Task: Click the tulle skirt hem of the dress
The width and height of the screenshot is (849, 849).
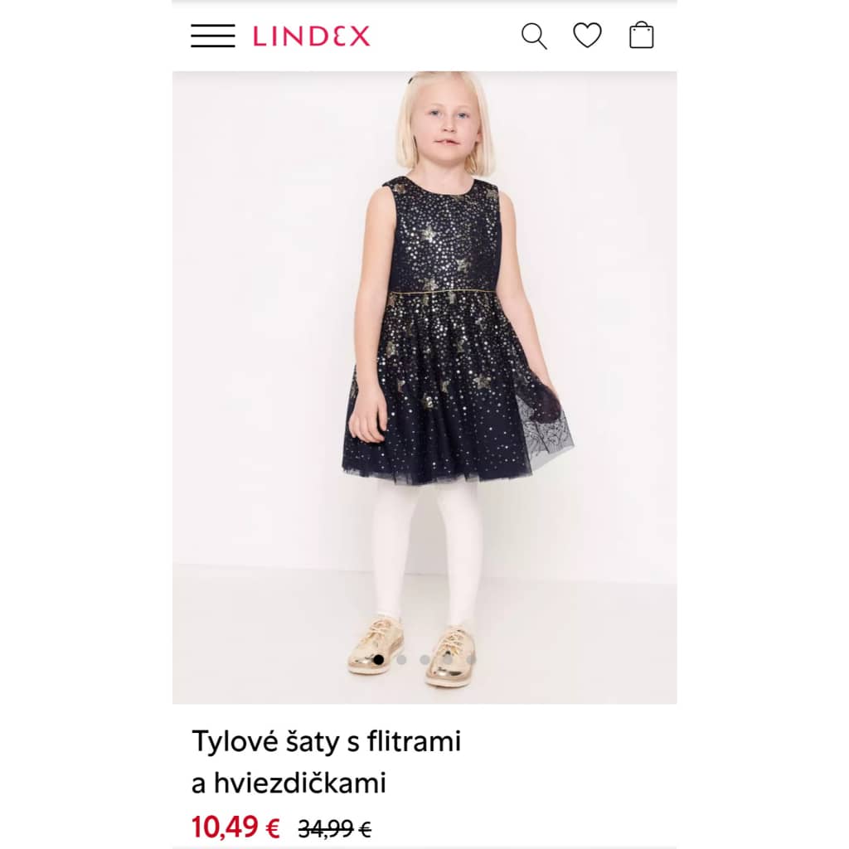Action: tap(439, 473)
